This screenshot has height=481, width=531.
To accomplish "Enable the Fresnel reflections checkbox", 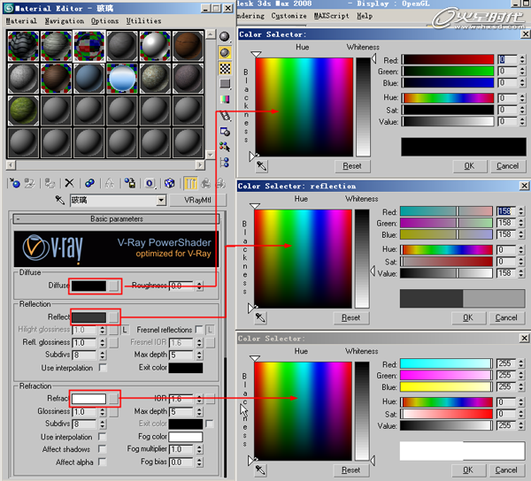I will (198, 330).
